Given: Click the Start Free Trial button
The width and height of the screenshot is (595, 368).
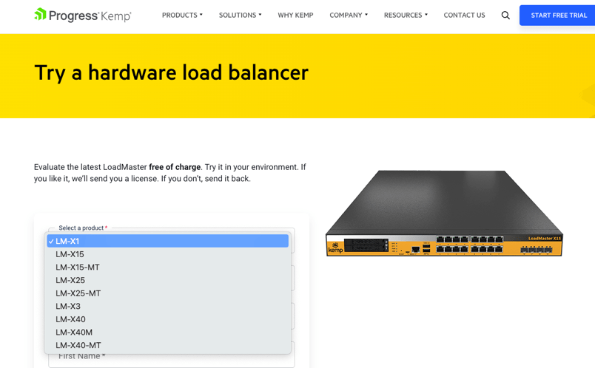Looking at the screenshot, I should (559, 16).
